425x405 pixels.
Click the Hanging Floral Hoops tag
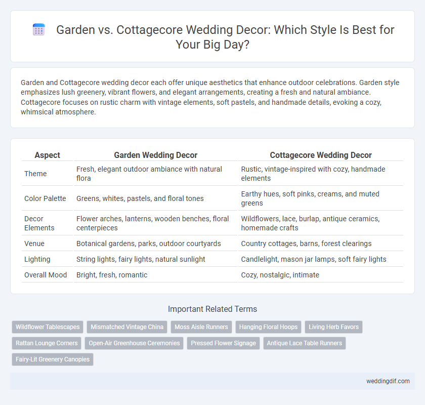pos(268,327)
